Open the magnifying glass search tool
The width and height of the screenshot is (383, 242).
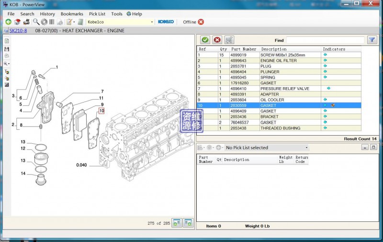[36, 22]
